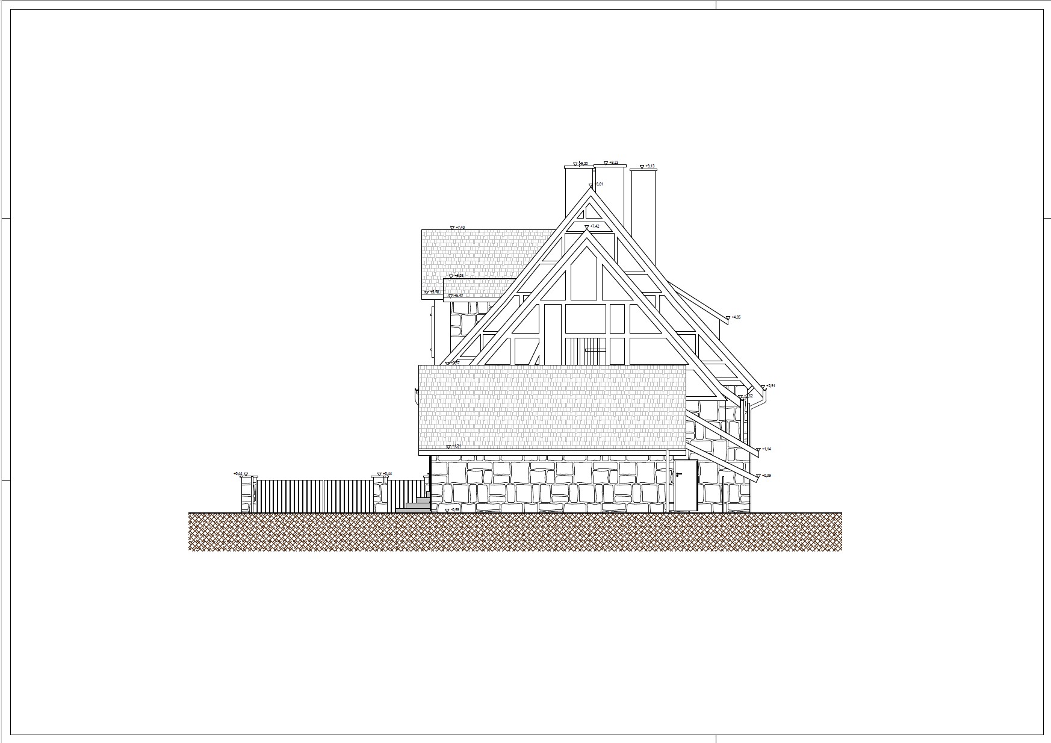This screenshot has width=1051, height=743.
Task: Select the -0,59 ground elevation marker
Action: (446, 510)
